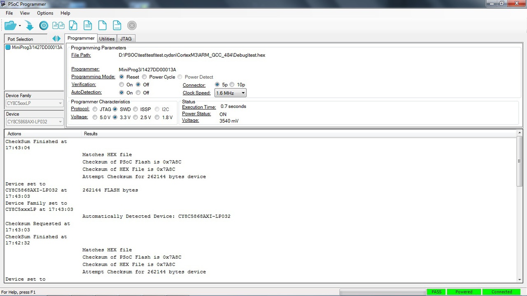Switch to the JTAG tab

click(126, 39)
